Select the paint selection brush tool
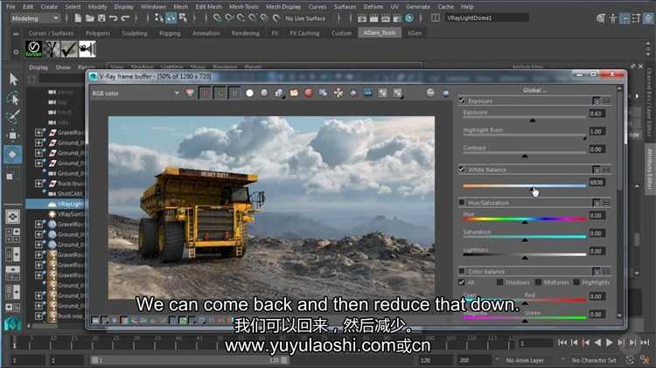Viewport: 656px width, 368px height. (13, 116)
